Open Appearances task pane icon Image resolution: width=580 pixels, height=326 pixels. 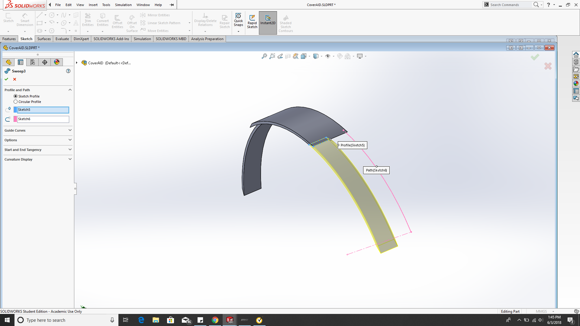tap(576, 84)
